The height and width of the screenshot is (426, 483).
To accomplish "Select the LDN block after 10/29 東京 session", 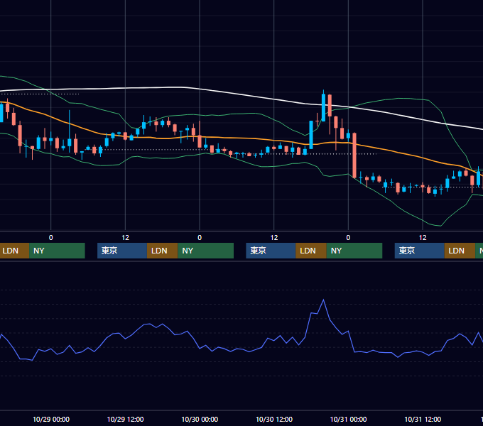I will click(x=163, y=251).
